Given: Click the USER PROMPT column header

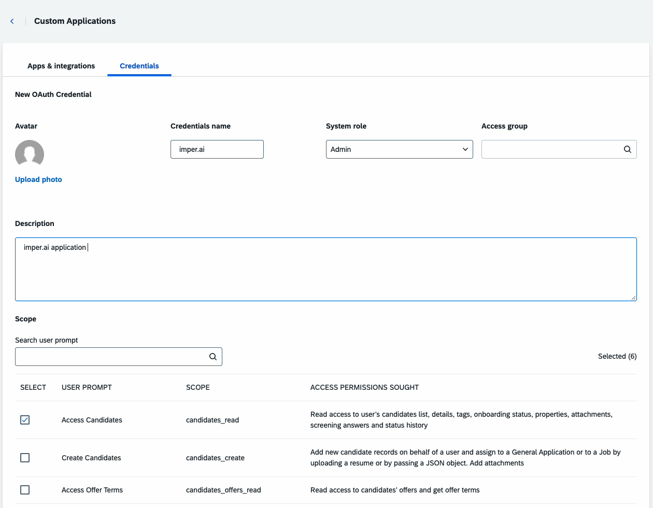Looking at the screenshot, I should pyautogui.click(x=87, y=387).
